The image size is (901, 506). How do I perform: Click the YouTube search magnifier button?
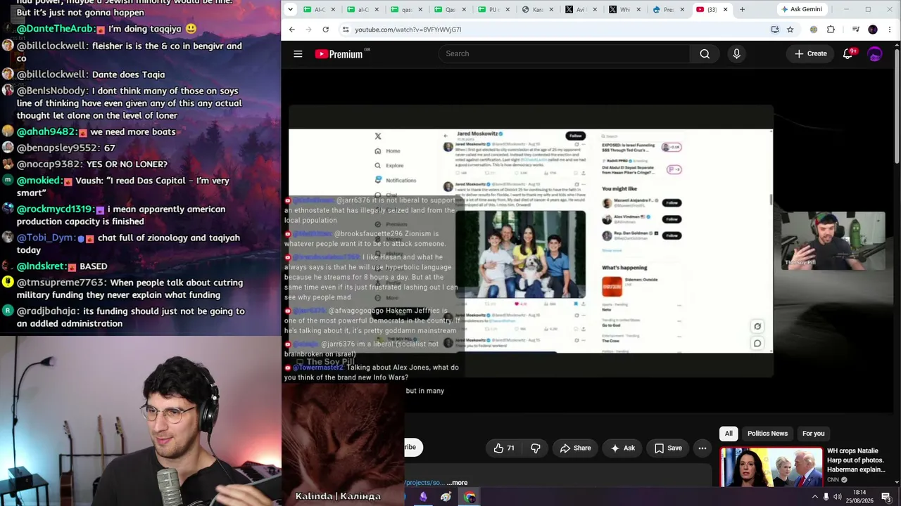click(705, 53)
